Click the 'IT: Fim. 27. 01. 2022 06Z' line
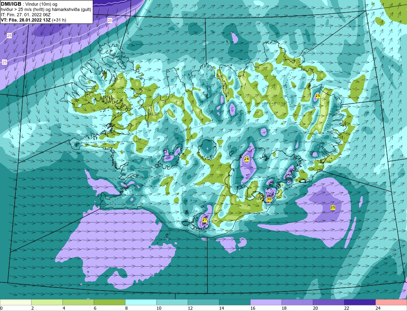This screenshot has width=407, height=311. (26, 15)
